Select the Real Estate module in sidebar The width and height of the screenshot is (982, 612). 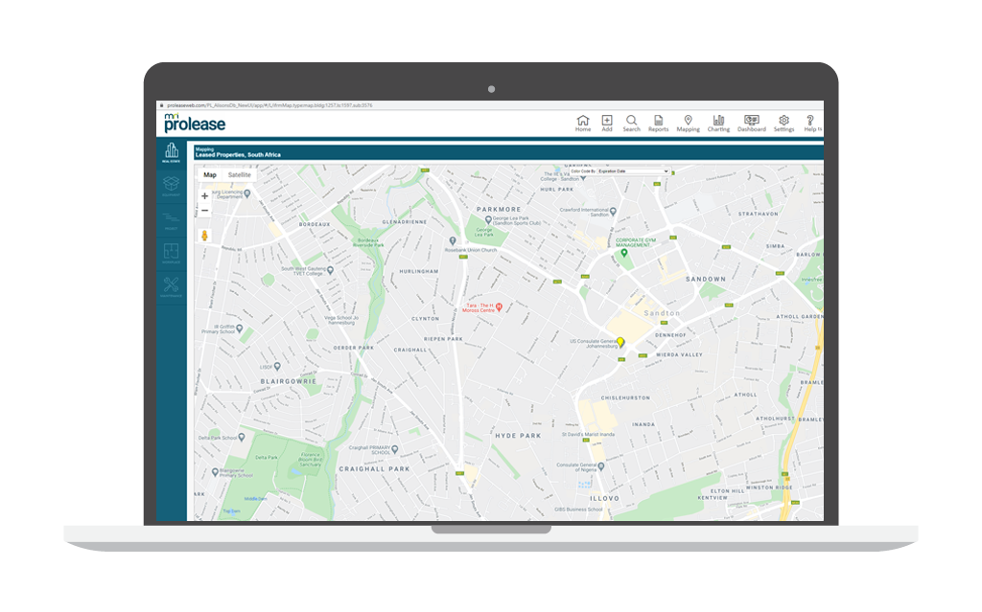[171, 152]
